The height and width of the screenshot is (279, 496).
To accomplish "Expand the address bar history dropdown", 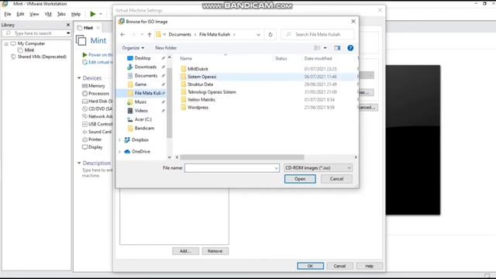I will (x=258, y=34).
